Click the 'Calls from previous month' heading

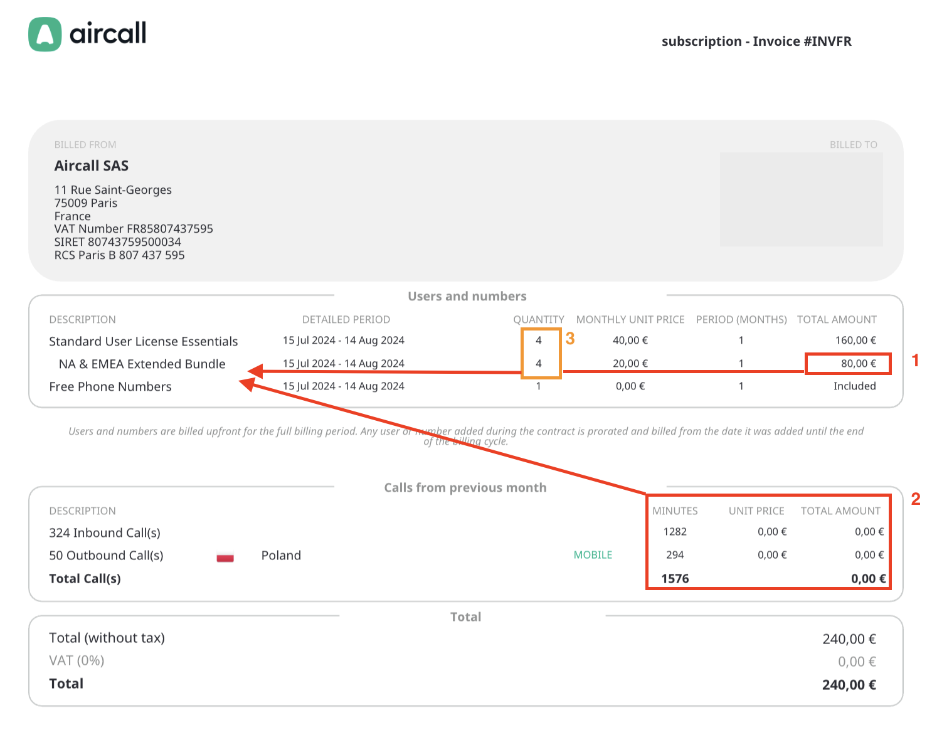[465, 487]
